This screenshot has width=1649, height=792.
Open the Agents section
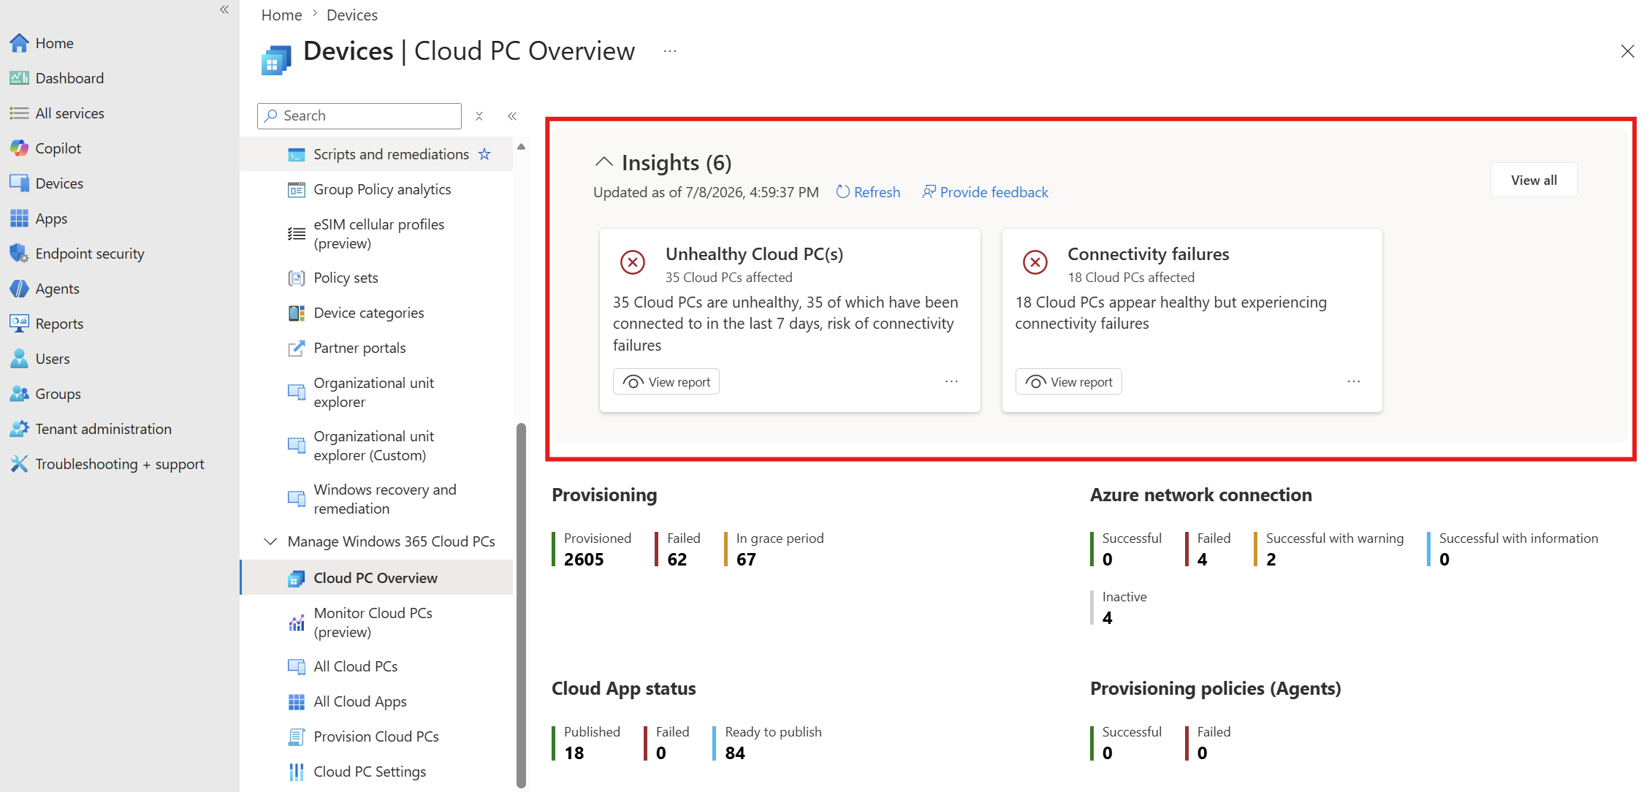point(45,289)
